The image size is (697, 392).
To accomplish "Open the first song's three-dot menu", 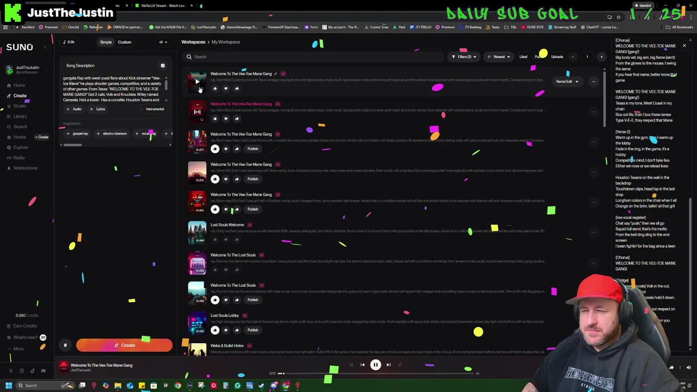I will 594,82.
